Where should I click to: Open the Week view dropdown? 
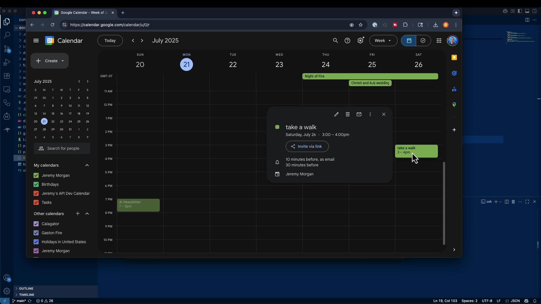383,41
